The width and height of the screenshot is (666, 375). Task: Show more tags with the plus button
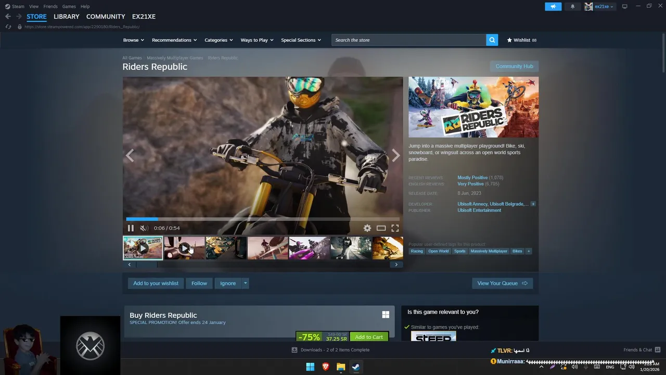point(529,251)
